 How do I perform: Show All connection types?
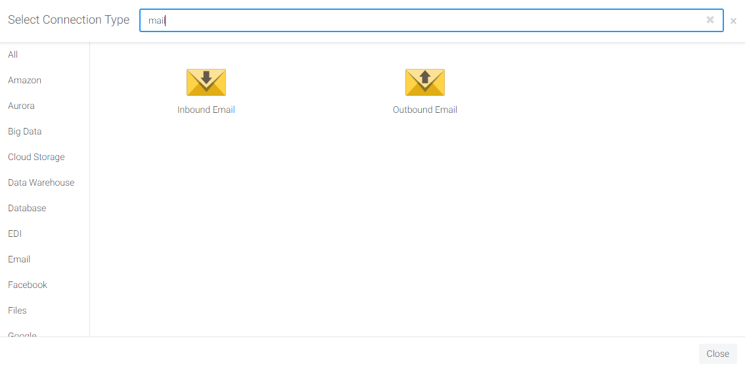pos(13,54)
